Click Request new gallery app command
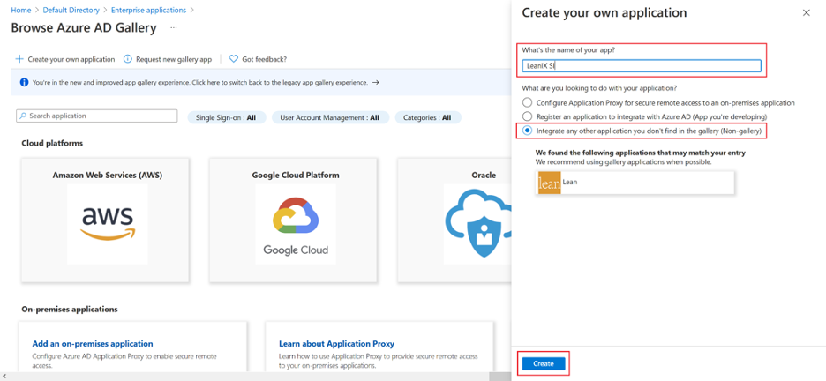The height and width of the screenshot is (381, 826). (x=168, y=59)
